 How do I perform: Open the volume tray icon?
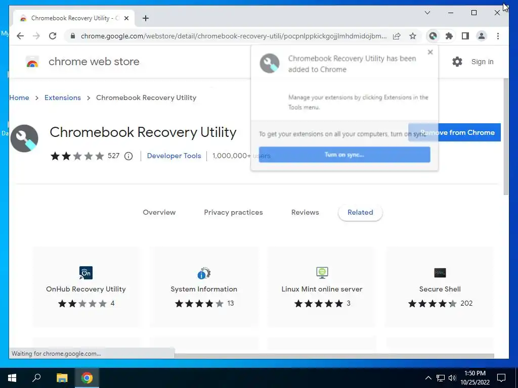coord(452,378)
